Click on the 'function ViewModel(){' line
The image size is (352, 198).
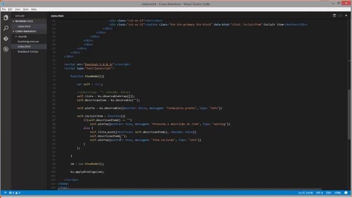click(87, 76)
